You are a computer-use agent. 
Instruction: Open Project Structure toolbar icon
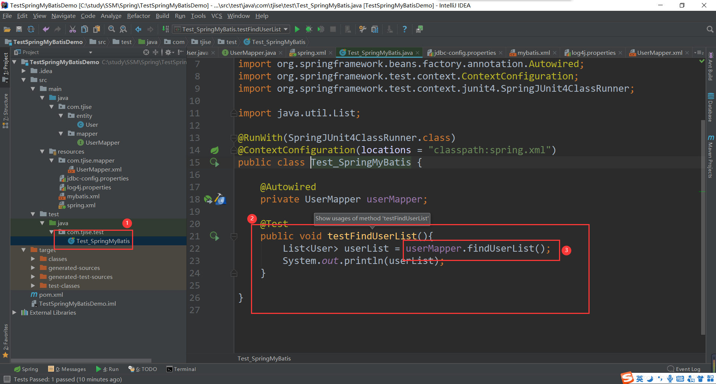click(x=375, y=29)
